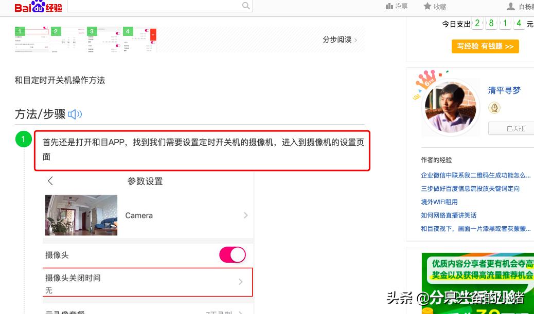Expand the Camera row chevron

(x=246, y=215)
